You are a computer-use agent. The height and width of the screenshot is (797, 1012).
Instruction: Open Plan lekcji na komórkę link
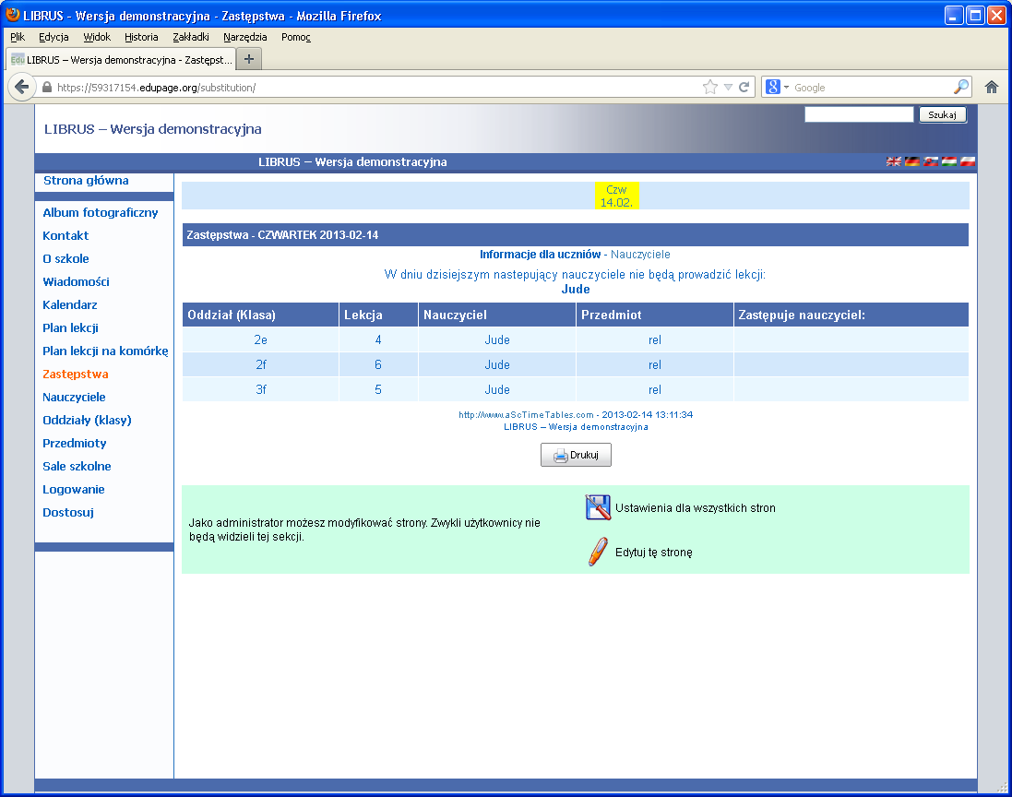click(x=105, y=351)
